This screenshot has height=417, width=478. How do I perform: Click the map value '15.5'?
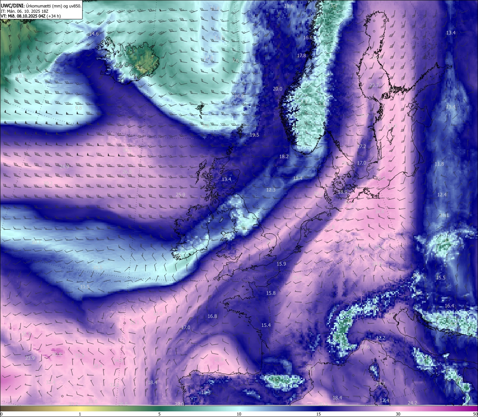coord(441,278)
